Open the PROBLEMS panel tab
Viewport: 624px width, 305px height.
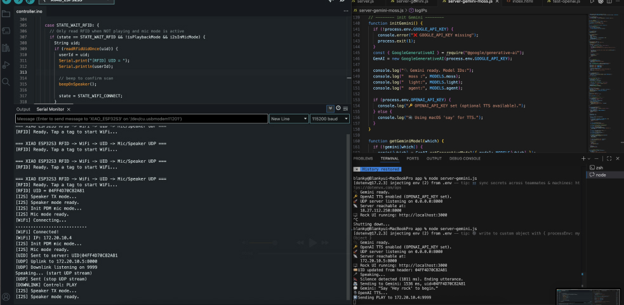(x=363, y=158)
